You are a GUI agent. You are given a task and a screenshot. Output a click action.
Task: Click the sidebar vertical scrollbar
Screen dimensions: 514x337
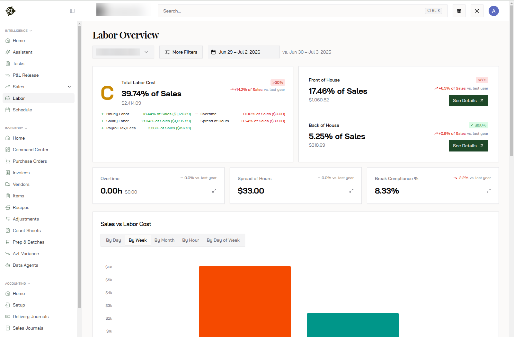(79, 167)
